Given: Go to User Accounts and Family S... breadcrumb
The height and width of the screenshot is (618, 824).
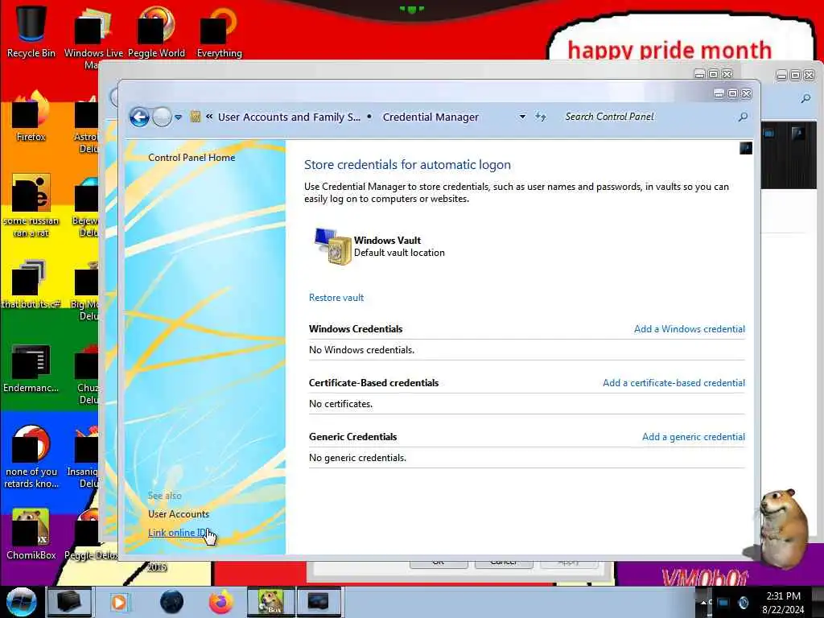Looking at the screenshot, I should 289,117.
